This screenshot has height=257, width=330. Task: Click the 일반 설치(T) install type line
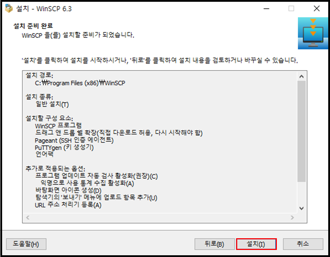(x=52, y=104)
